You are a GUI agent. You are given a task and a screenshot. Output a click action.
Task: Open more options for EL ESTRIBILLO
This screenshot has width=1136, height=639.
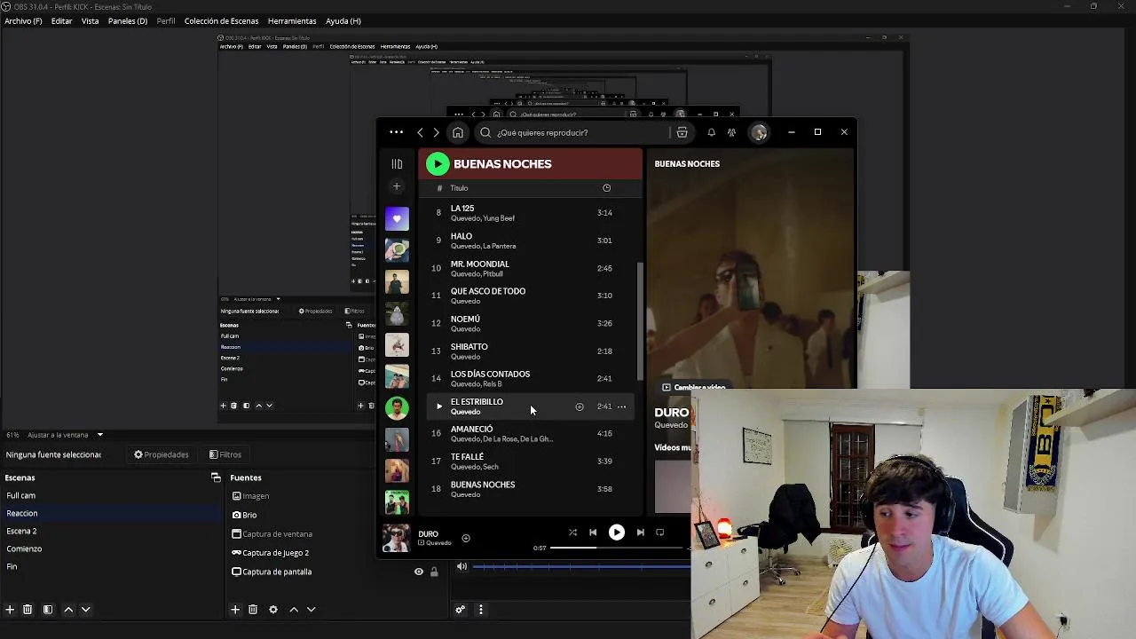[621, 406]
